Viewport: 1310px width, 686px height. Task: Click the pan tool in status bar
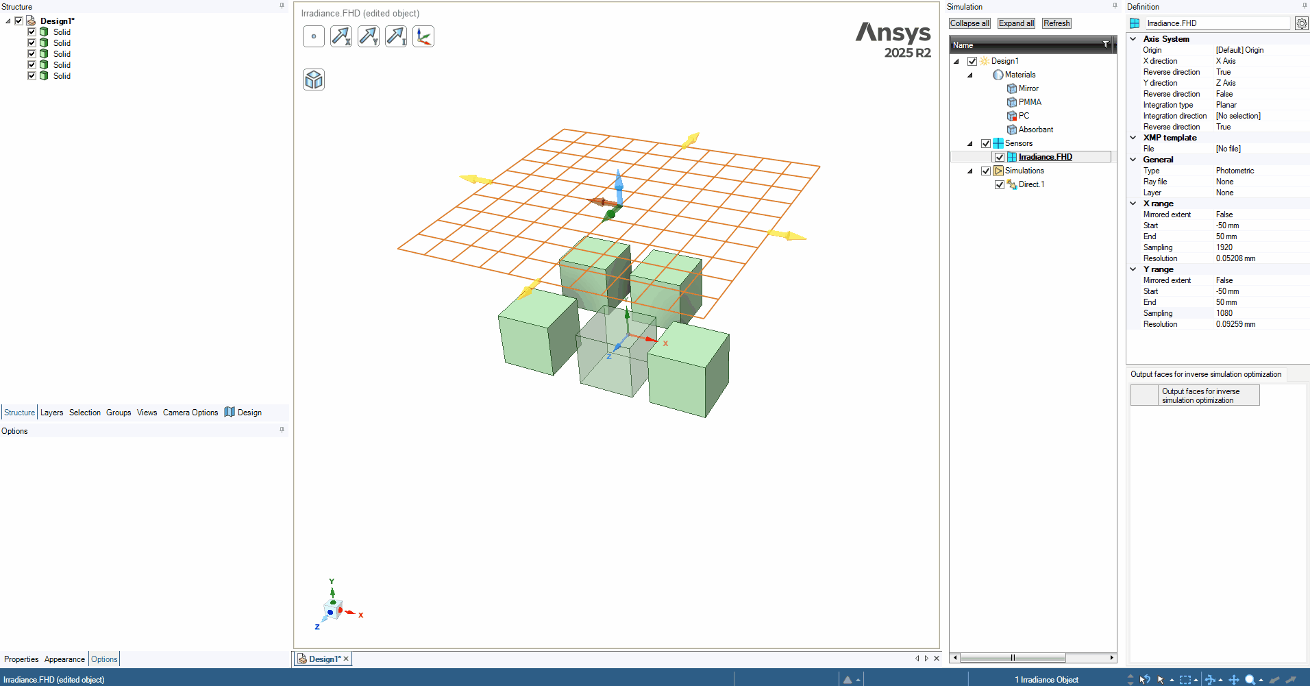pos(1234,680)
